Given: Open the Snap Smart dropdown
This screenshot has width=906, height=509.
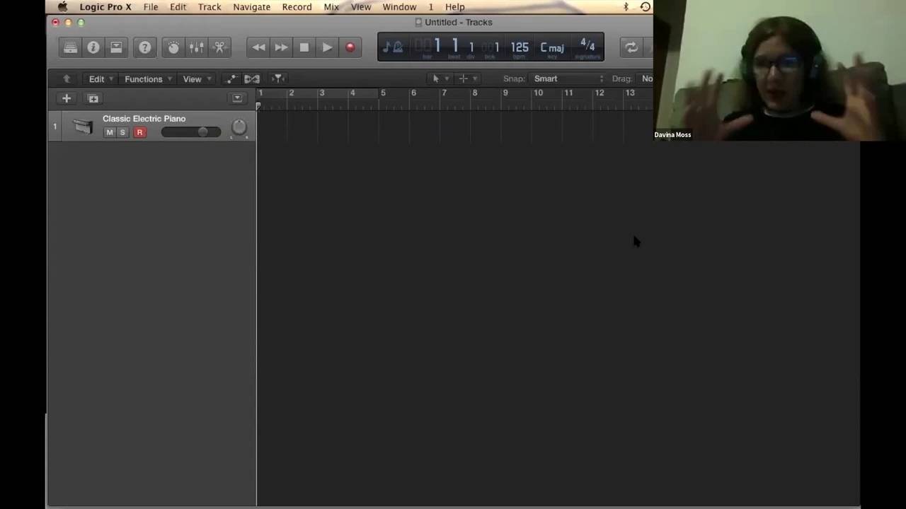Looking at the screenshot, I should pyautogui.click(x=568, y=78).
